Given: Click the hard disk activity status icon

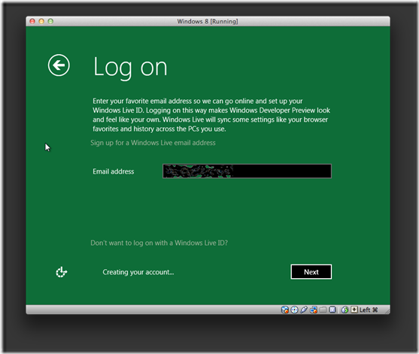Looking at the screenshot, I should pyautogui.click(x=285, y=310).
